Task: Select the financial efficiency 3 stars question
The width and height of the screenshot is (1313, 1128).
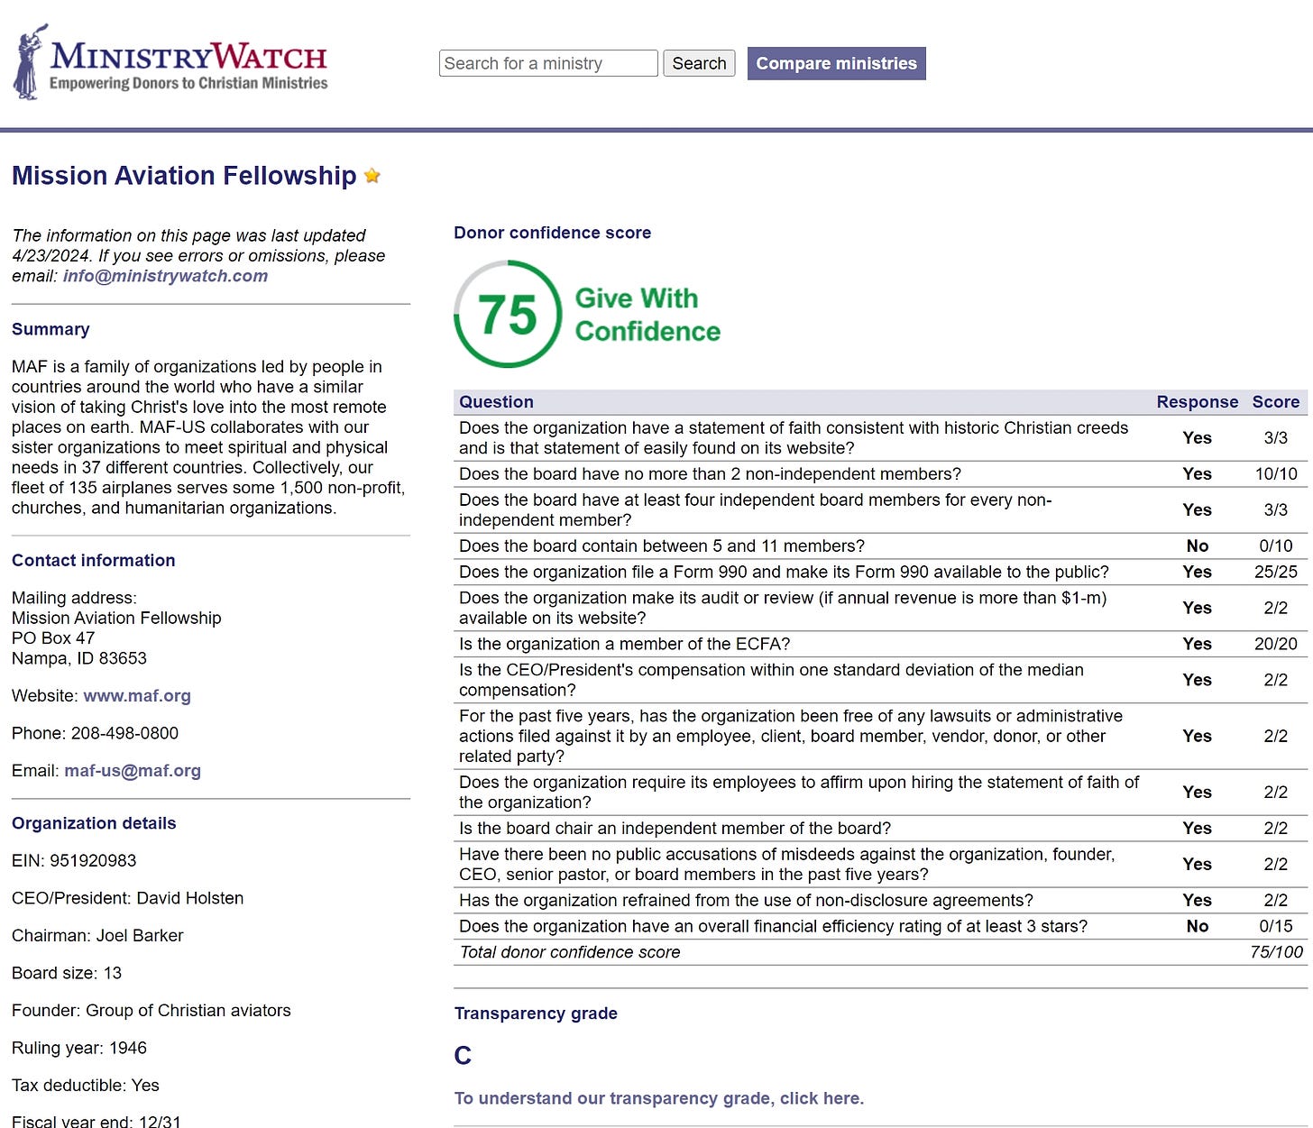Action: [x=773, y=927]
